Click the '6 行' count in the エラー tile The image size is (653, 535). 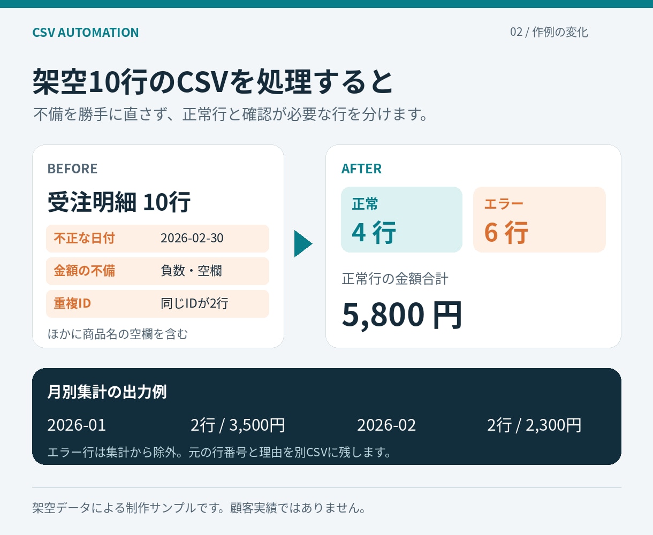[x=506, y=233]
